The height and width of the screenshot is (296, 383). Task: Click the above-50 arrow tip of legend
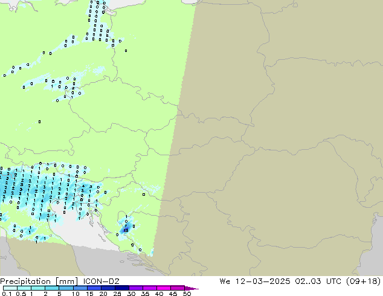pyautogui.click(x=191, y=288)
